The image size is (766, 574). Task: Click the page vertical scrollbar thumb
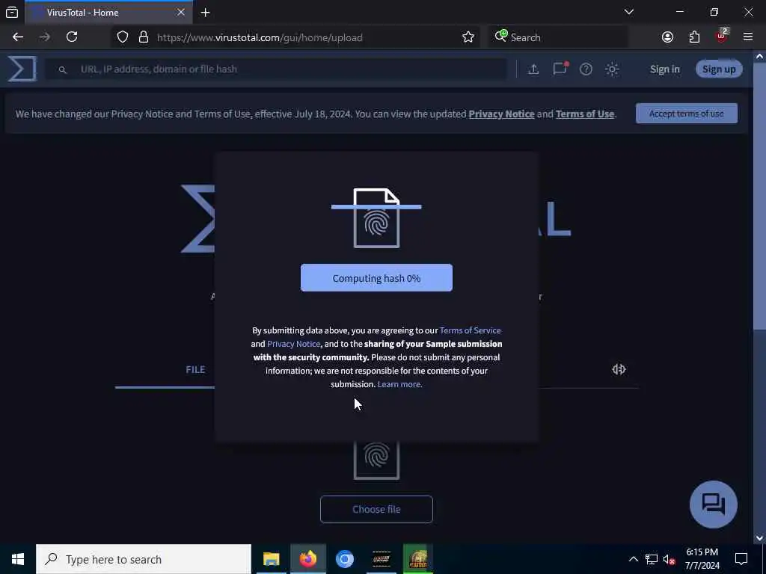click(x=760, y=197)
